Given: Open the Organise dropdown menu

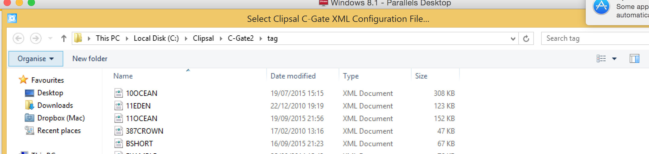Looking at the screenshot, I should click(x=36, y=59).
